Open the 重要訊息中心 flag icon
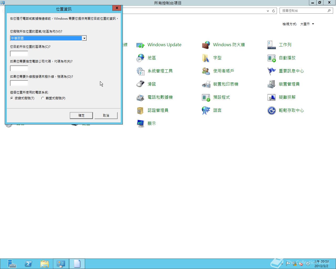Image resolution: width=336 pixels, height=269 pixels. coord(272,71)
